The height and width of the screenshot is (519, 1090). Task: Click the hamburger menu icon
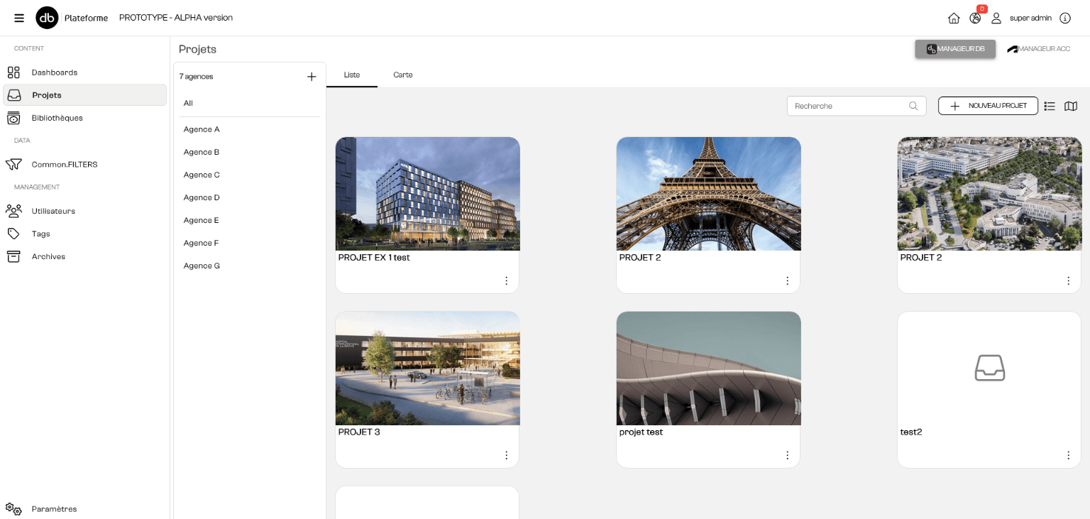pos(19,18)
